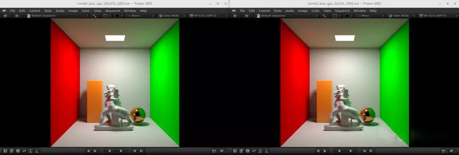Toggle full screen arrows icon in the left top toolbar

(x=94, y=16)
